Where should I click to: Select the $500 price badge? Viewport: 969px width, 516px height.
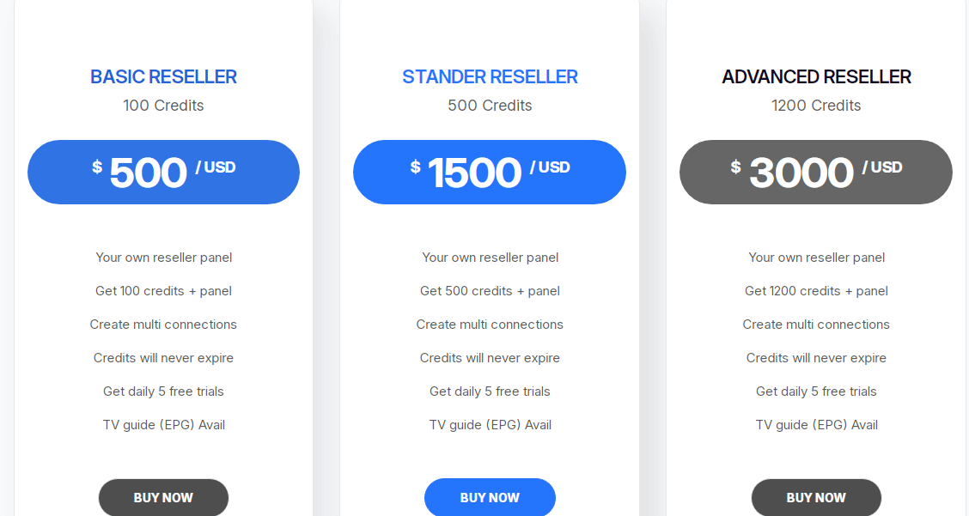pyautogui.click(x=163, y=172)
